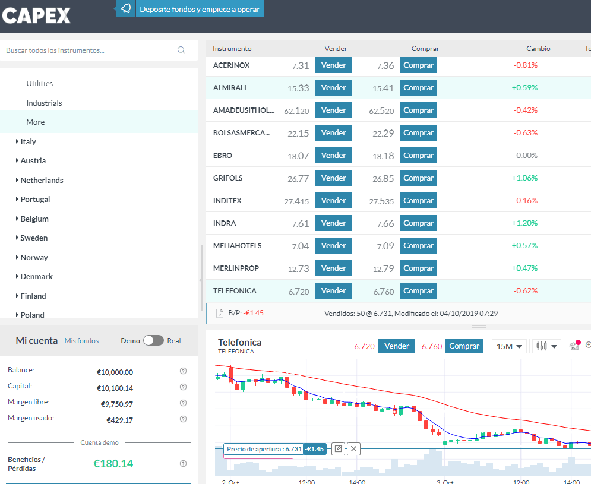Click the chart share icon with red dot
The height and width of the screenshot is (484, 591).
pos(574,346)
